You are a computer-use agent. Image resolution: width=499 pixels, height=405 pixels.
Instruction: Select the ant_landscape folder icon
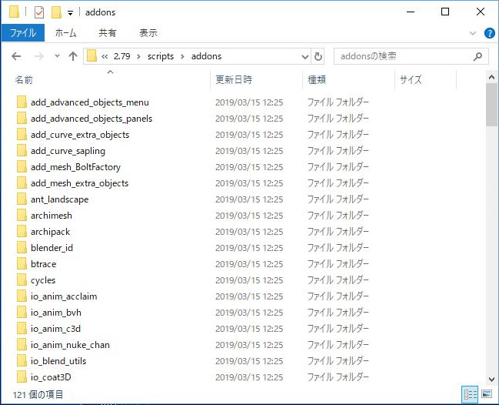[x=22, y=199]
